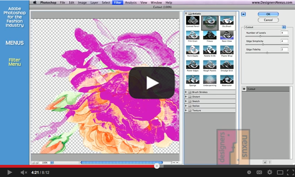Open the Analysis menu

coord(131,2)
